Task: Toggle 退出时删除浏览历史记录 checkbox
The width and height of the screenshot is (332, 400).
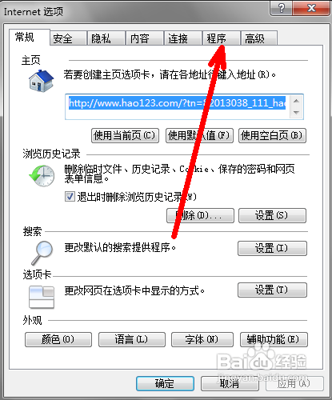Action: (70, 197)
